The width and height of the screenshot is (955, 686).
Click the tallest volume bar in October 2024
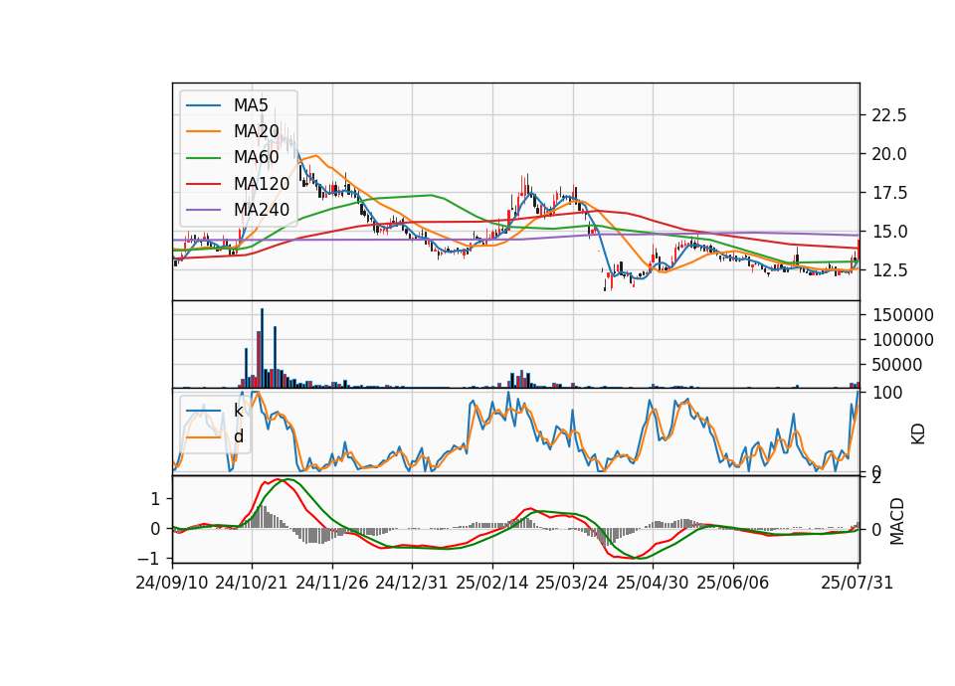(262, 348)
